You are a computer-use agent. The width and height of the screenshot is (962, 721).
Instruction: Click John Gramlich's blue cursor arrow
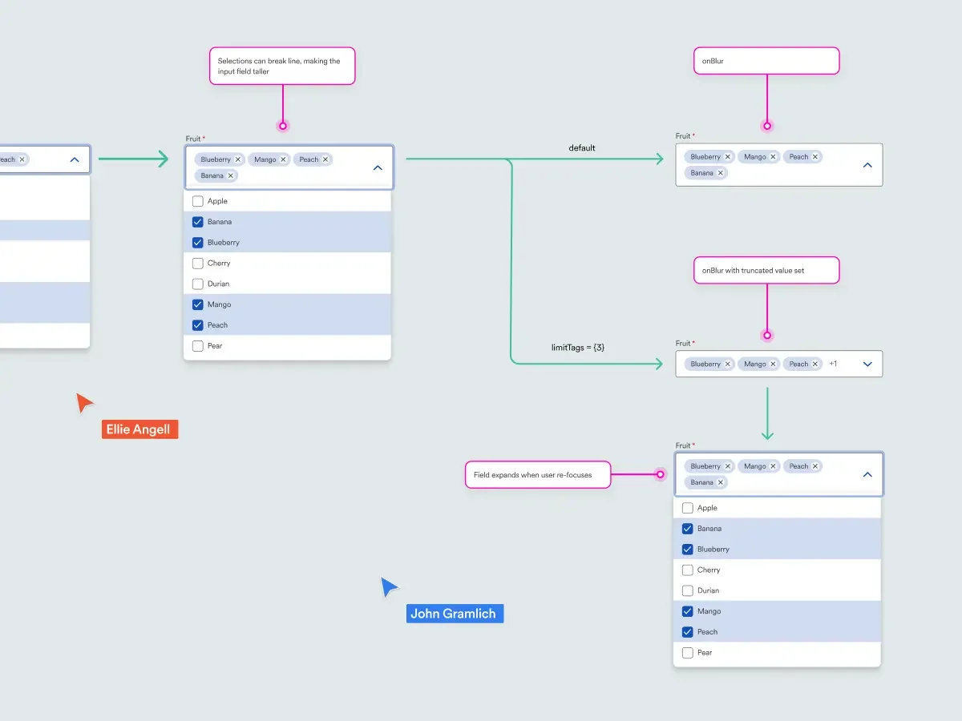390,586
